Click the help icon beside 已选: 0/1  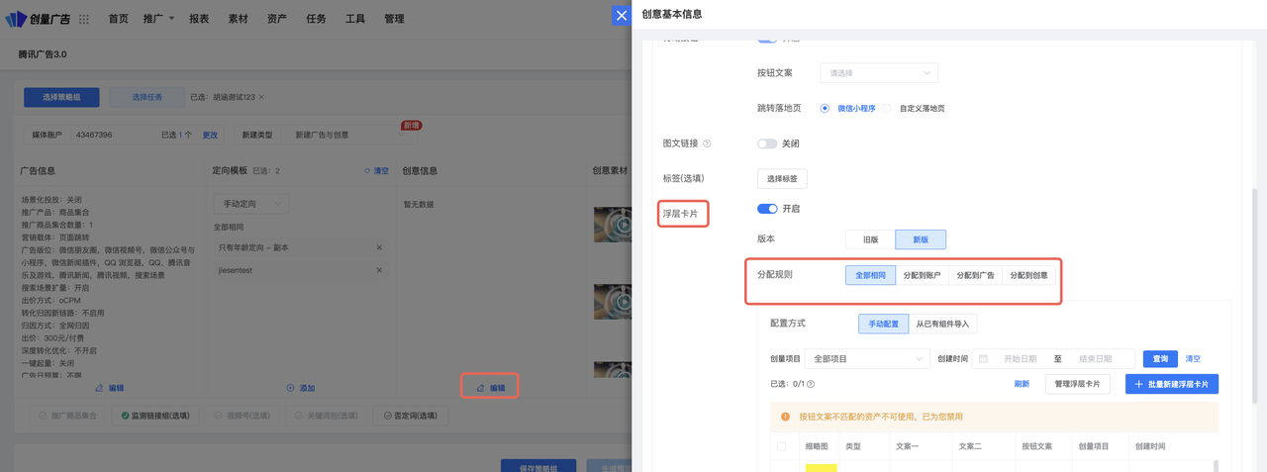[x=811, y=384]
